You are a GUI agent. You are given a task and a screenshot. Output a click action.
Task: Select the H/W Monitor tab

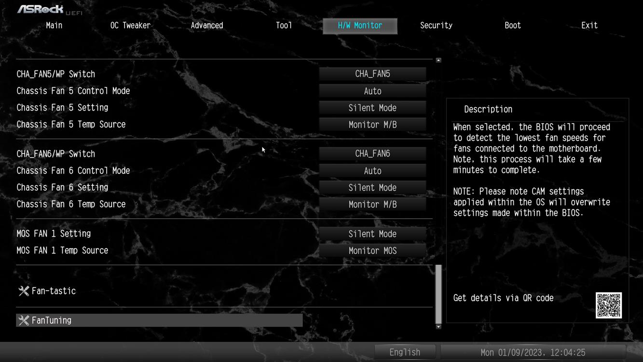(360, 26)
